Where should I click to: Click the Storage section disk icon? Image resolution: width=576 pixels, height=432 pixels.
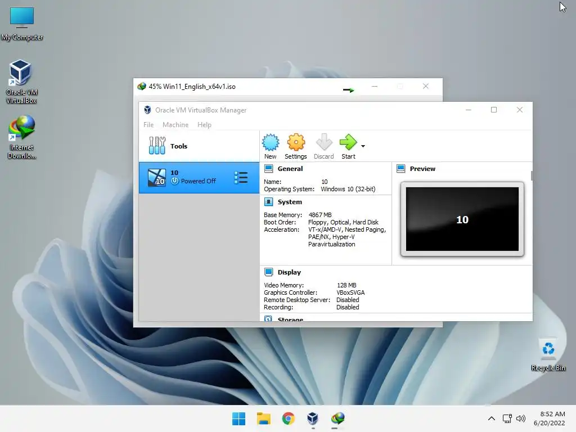(x=268, y=319)
